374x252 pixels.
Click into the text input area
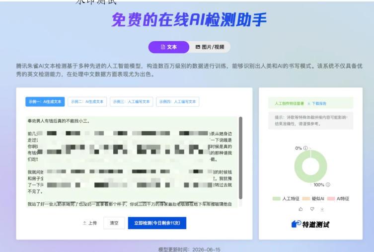click(x=132, y=162)
